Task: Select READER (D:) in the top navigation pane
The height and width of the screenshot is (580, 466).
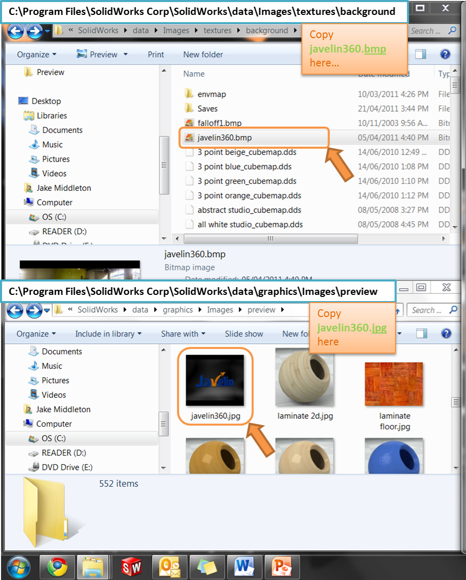Action: tap(58, 231)
